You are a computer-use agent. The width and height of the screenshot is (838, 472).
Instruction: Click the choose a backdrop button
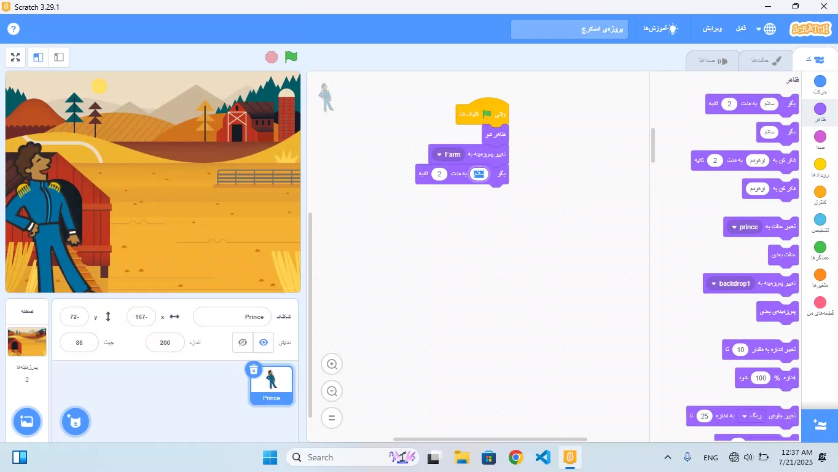pos(27,422)
